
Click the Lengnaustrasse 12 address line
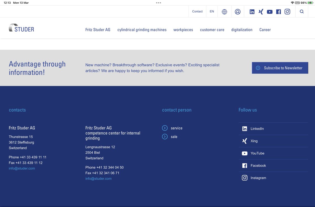click(x=100, y=147)
